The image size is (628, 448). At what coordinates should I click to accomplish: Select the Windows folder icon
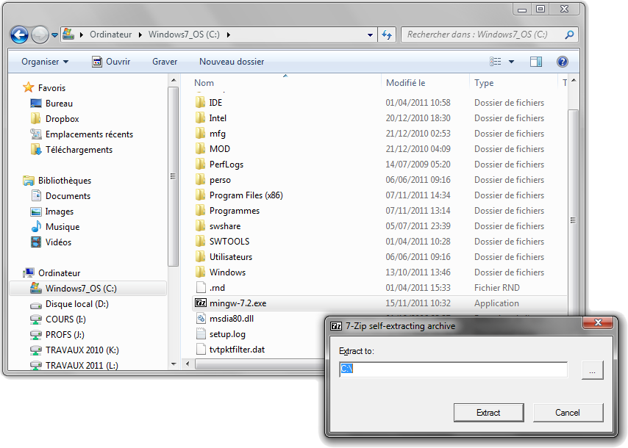200,272
